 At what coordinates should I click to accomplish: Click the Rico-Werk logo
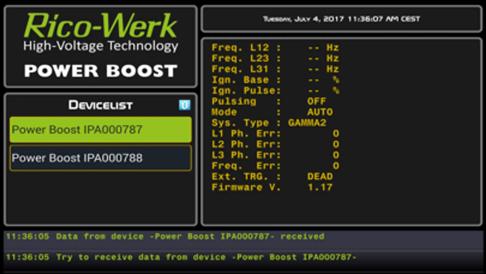(100, 26)
